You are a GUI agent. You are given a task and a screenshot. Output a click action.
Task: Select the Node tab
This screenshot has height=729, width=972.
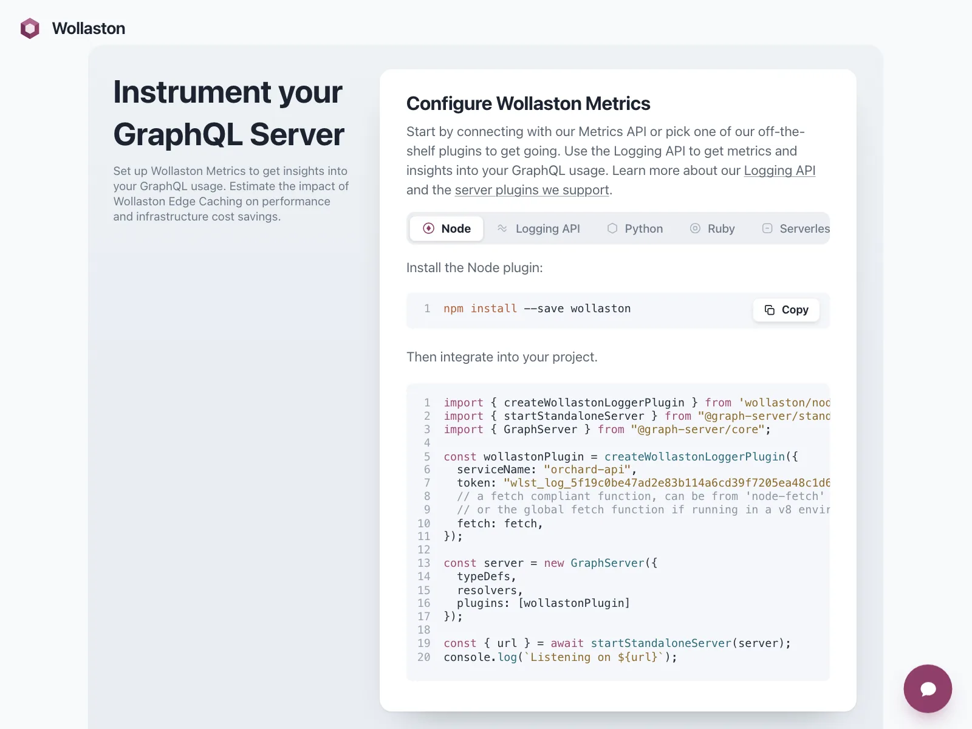coord(447,228)
